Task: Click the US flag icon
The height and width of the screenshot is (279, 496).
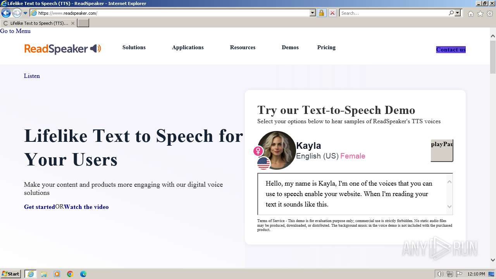Action: [x=263, y=163]
